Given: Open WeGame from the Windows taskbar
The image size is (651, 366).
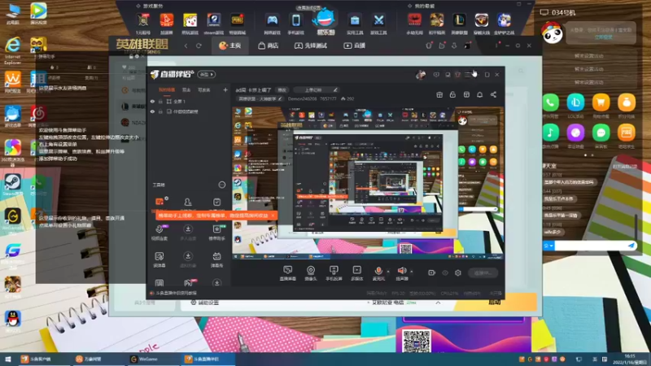Looking at the screenshot, I should pyautogui.click(x=144, y=359).
